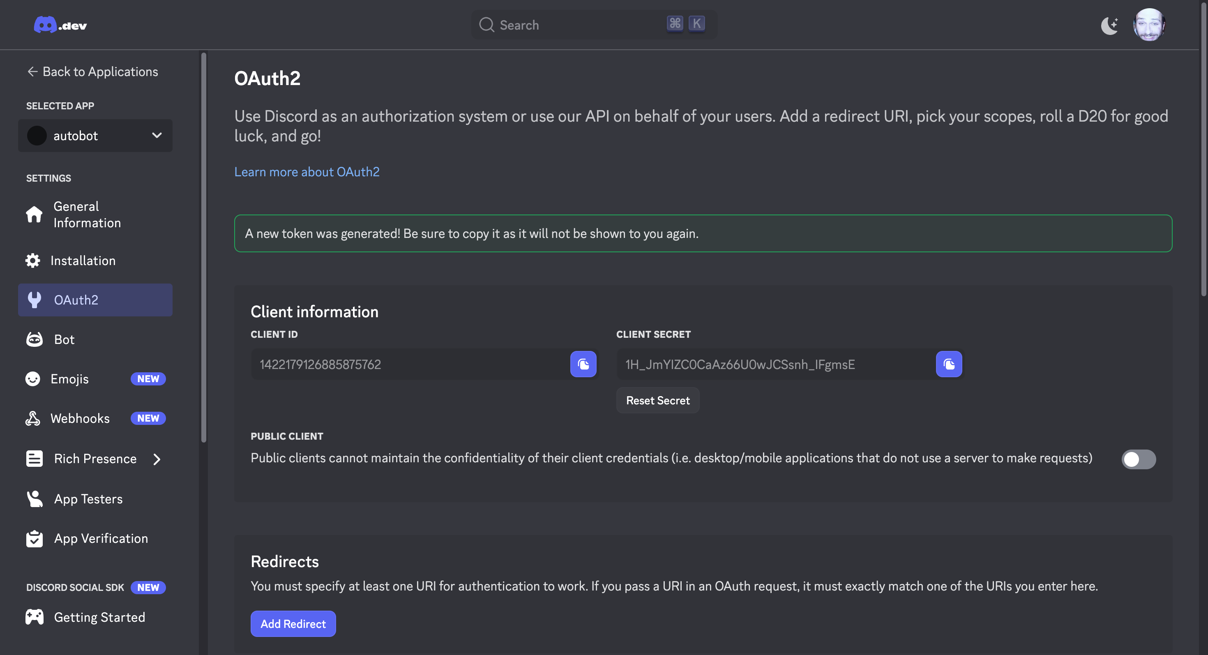Click the Emojis smiley icon
Viewport: 1208px width, 655px height.
tap(32, 378)
